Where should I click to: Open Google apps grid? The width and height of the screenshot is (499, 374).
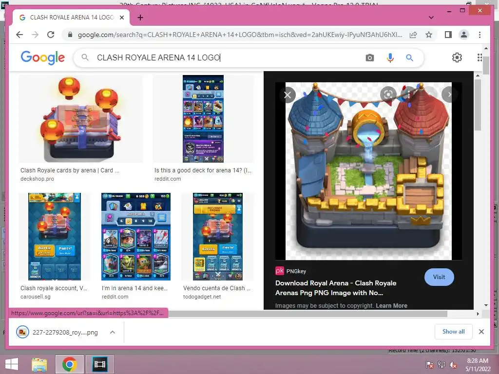point(480,57)
